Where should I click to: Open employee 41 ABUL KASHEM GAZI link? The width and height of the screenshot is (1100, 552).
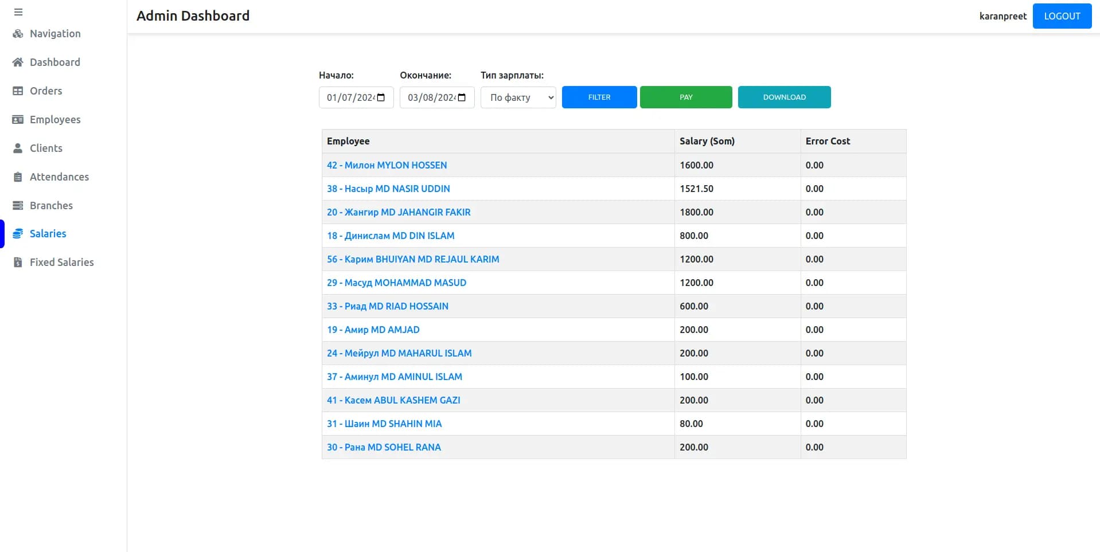click(393, 400)
